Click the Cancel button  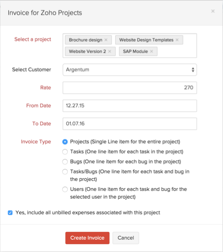[x=126, y=238]
